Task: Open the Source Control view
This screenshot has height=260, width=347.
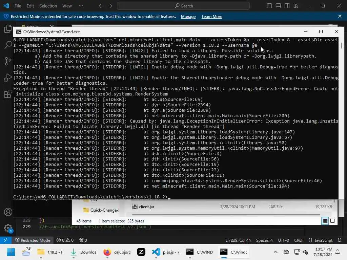Action: tap(8, 61)
